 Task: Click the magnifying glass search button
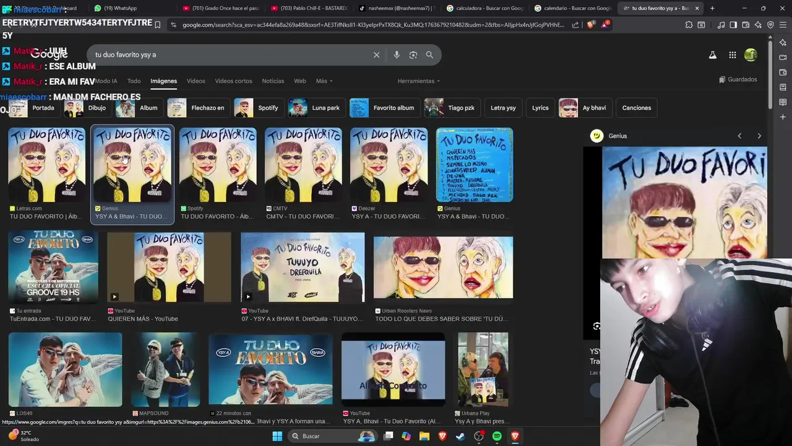(429, 55)
